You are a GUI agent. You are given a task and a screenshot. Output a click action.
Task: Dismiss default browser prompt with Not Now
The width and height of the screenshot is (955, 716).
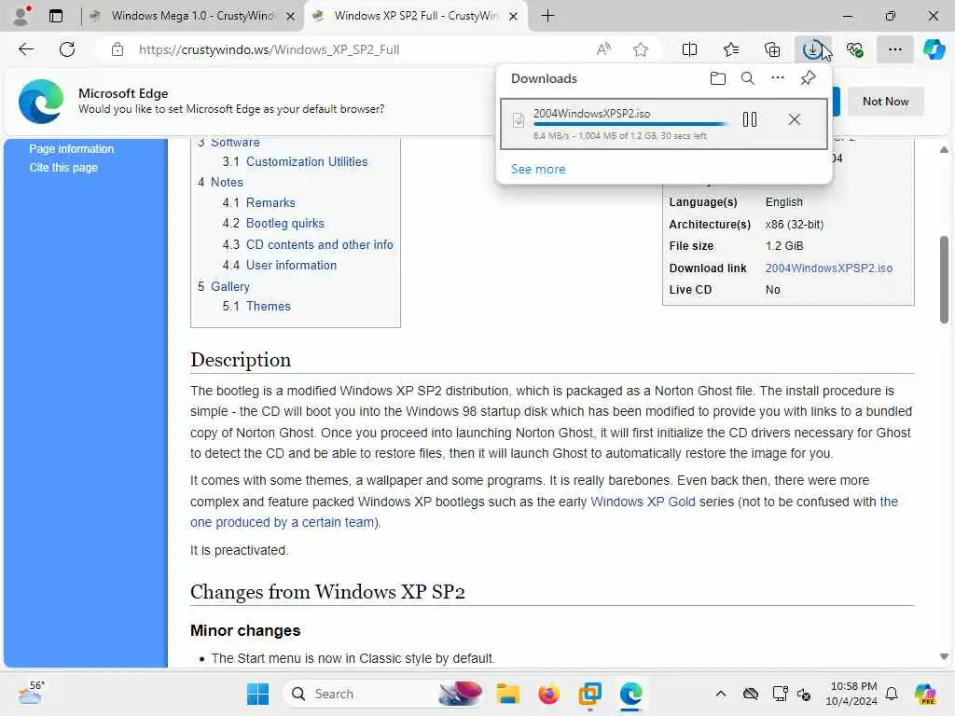[x=885, y=101]
